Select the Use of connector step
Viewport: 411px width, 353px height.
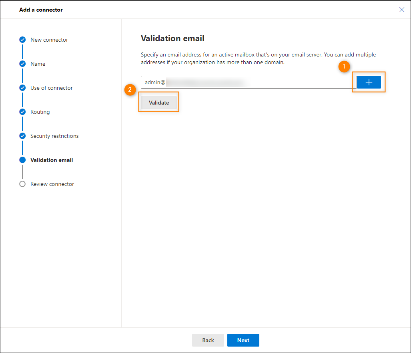click(51, 88)
